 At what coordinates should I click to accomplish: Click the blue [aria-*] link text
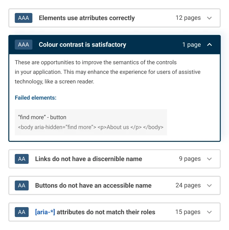45,212
